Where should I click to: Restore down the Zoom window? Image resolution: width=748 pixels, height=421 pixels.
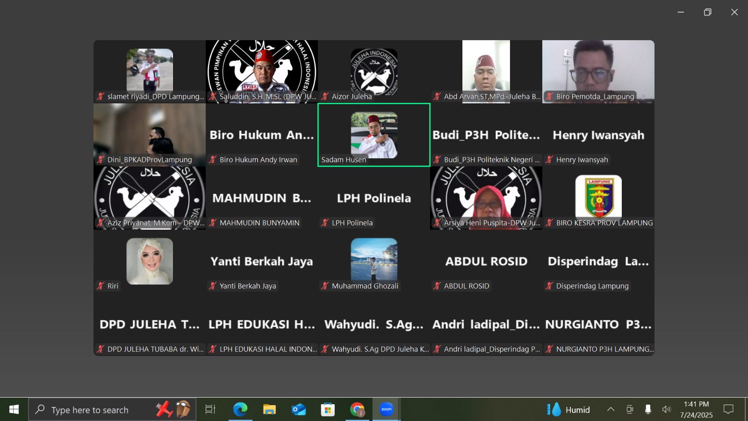pos(707,12)
